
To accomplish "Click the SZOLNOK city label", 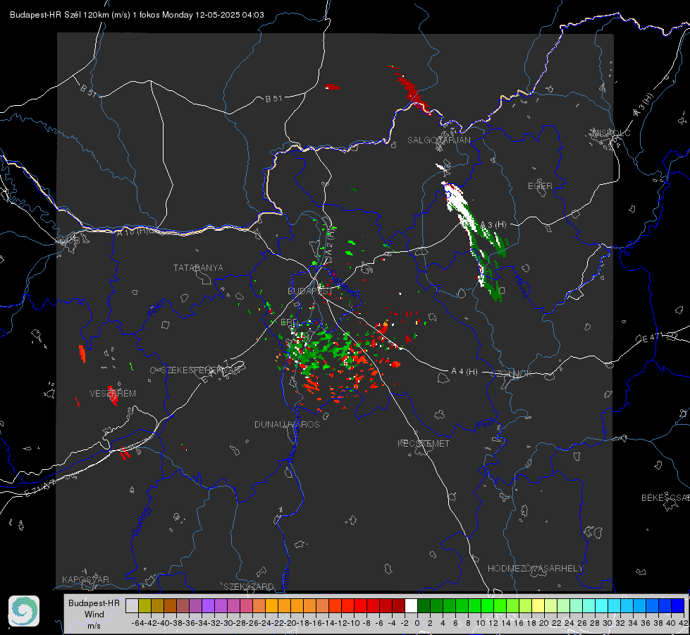I will point(512,374).
